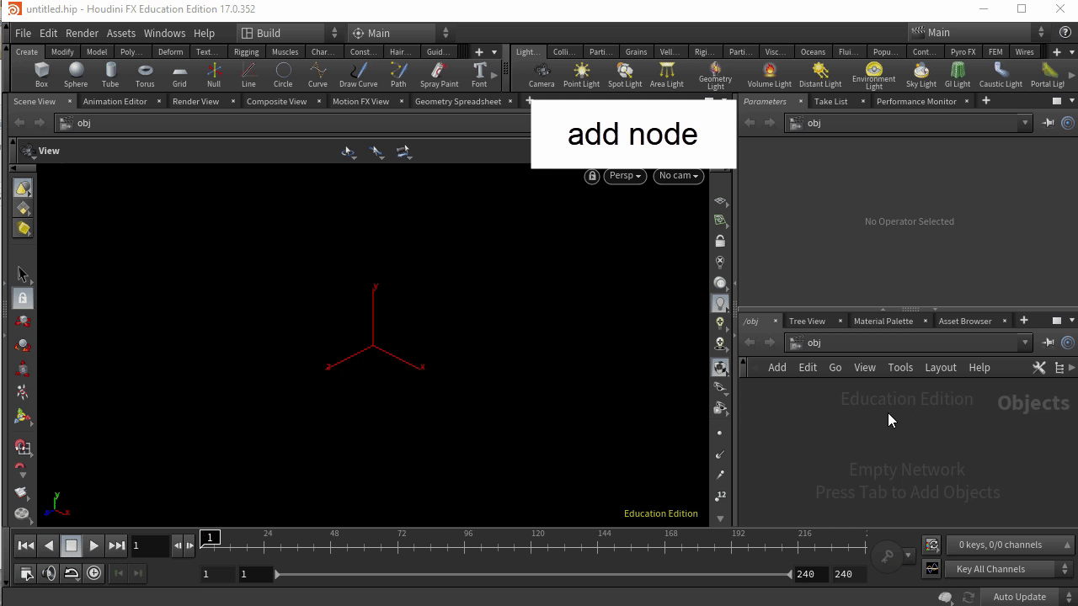Open the Render menu
Viewport: 1078px width, 606px height.
tap(82, 33)
